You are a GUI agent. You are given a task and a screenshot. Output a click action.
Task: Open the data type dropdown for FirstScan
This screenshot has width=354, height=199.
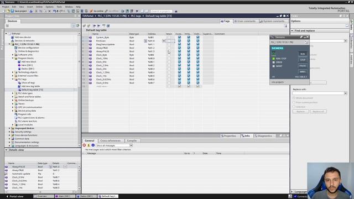pos(145,41)
